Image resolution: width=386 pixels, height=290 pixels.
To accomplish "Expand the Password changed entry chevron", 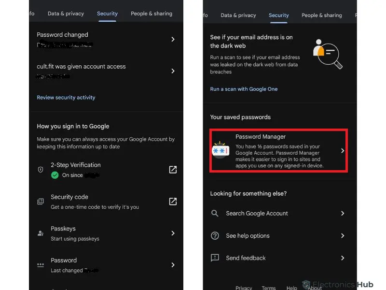I will [x=173, y=39].
